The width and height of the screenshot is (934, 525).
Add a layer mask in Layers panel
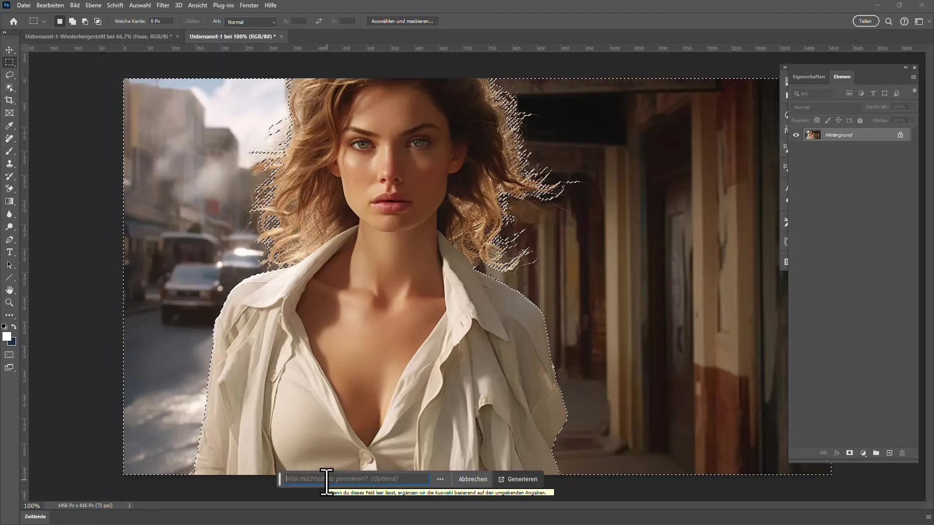click(849, 453)
